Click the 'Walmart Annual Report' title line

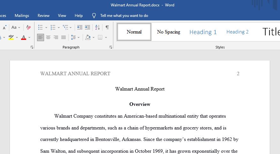click(x=140, y=89)
